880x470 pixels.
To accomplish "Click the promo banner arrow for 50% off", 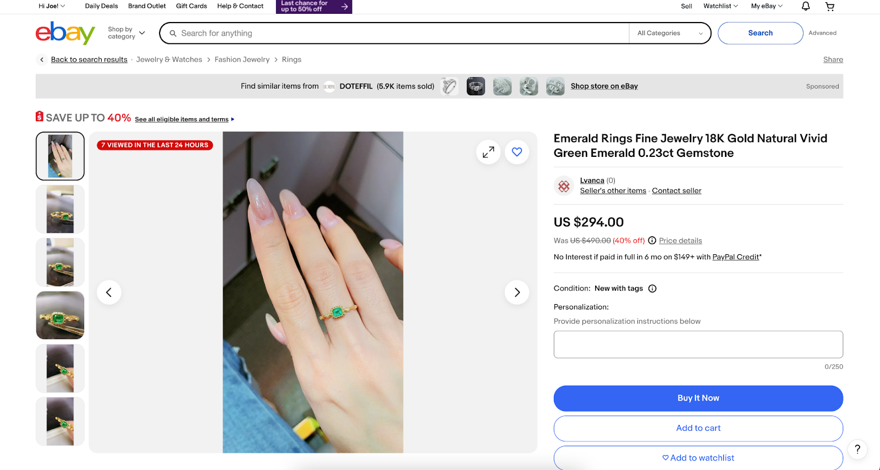I will 344,7.
